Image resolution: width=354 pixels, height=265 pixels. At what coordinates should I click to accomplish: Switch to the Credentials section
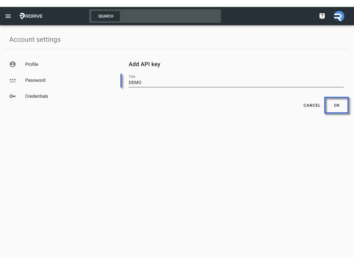pyautogui.click(x=37, y=96)
